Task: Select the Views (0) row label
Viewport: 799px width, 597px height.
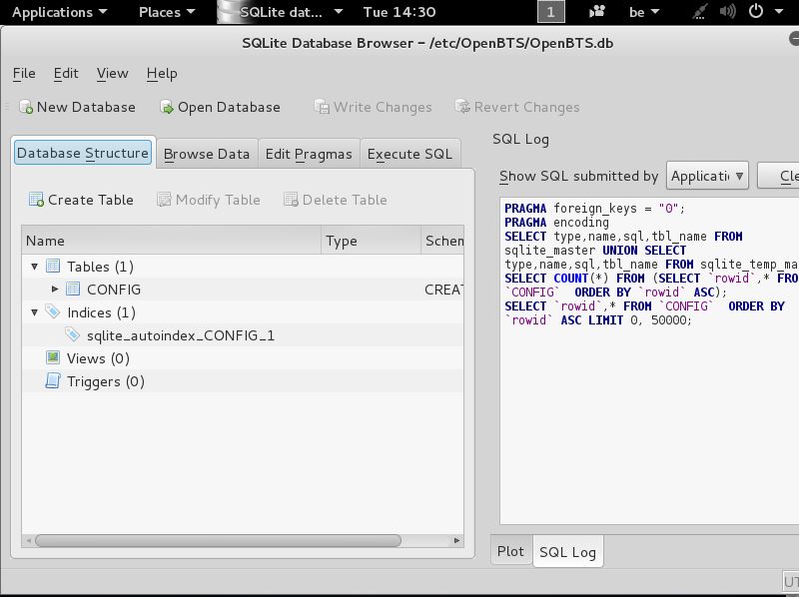Action: pyautogui.click(x=98, y=358)
